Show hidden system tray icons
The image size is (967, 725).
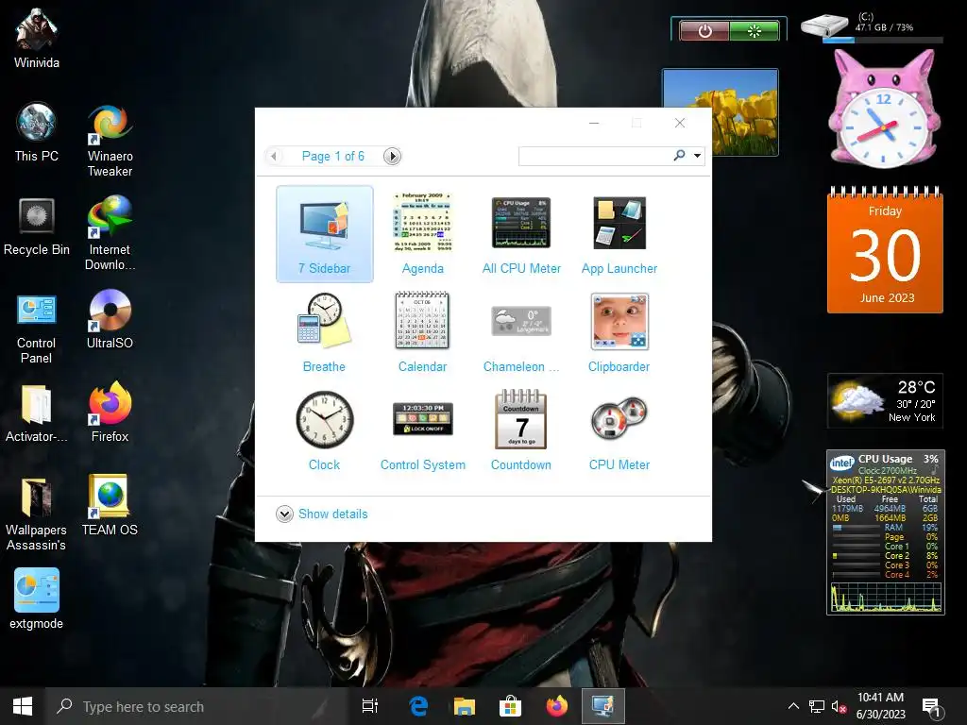pyautogui.click(x=793, y=706)
